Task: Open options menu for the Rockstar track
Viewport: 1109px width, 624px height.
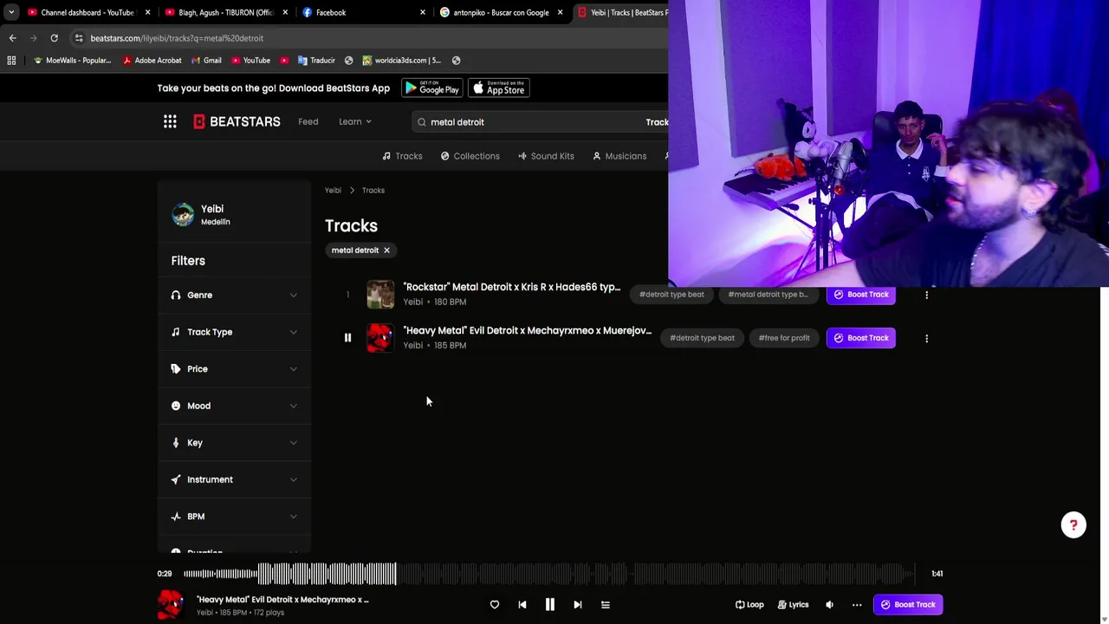Action: click(926, 295)
